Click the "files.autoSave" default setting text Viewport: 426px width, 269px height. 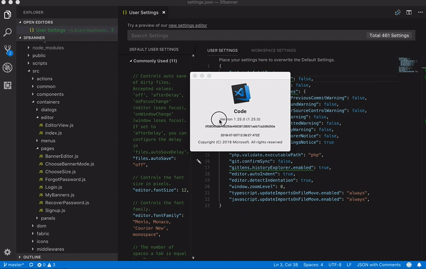click(154, 159)
